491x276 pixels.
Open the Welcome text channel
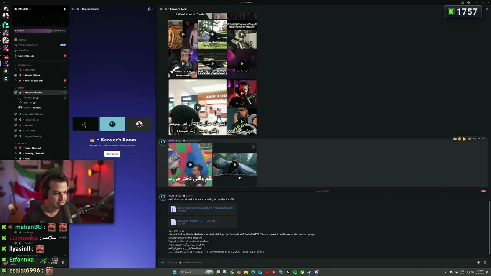(x=40, y=70)
